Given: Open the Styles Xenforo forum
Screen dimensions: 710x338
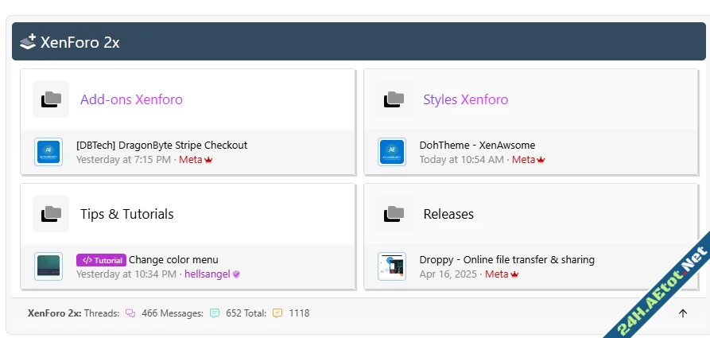Looking at the screenshot, I should (465, 99).
